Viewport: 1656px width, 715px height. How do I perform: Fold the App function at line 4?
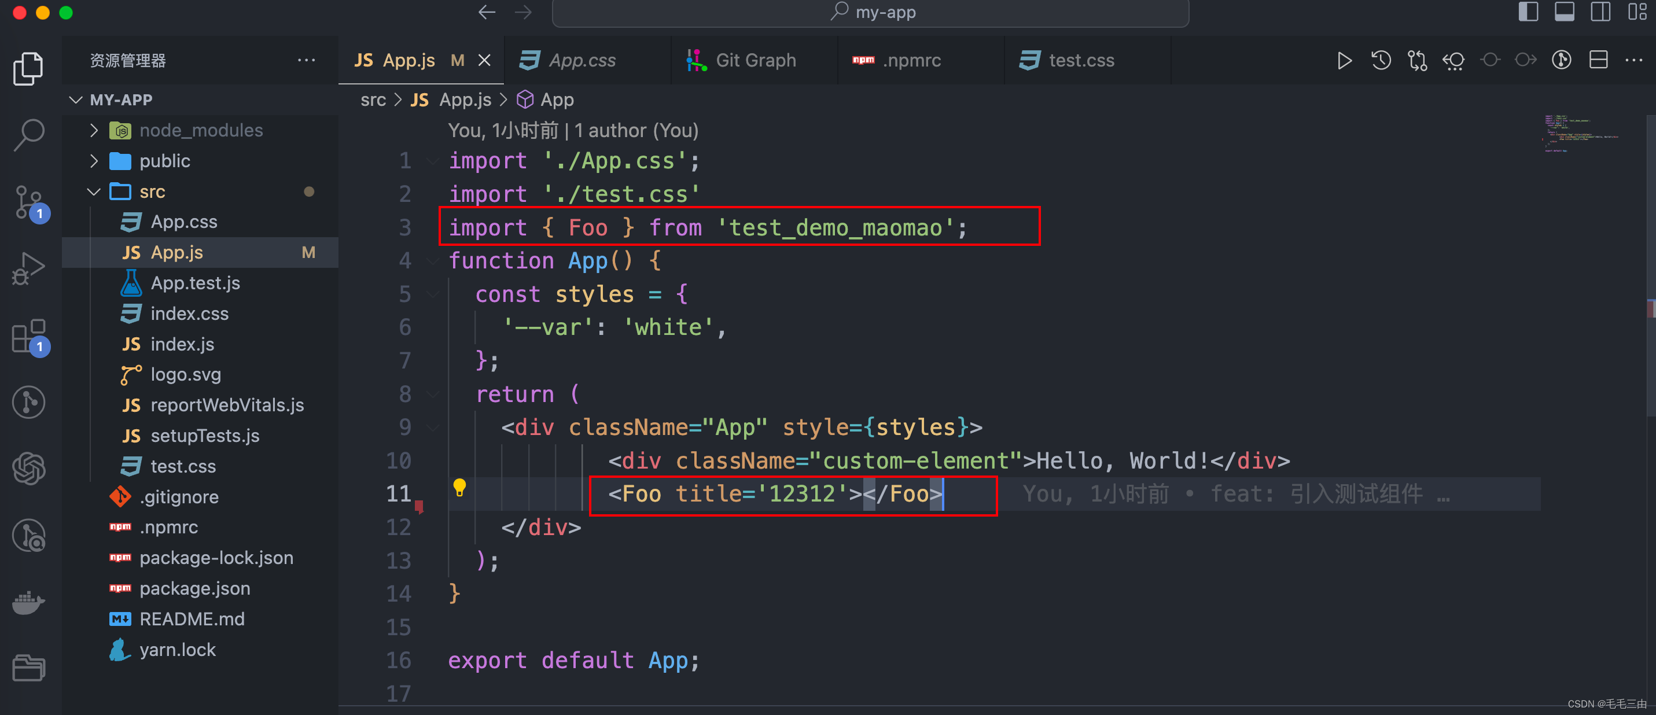click(433, 261)
